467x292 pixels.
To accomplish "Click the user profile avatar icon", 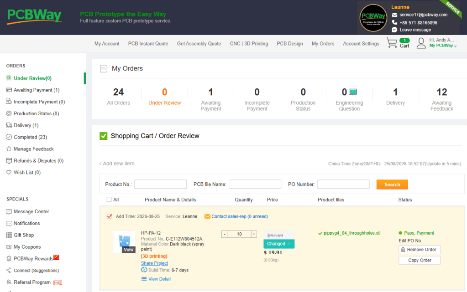I will pos(421,43).
